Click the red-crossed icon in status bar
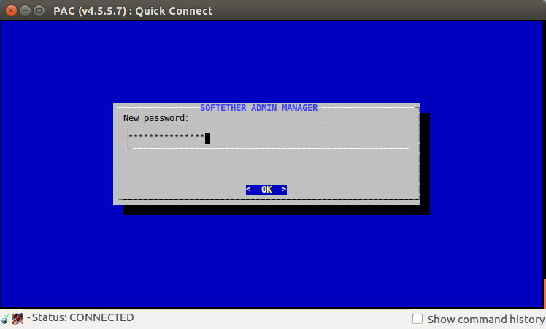Viewport: 546px width, 329px height. coord(17,318)
